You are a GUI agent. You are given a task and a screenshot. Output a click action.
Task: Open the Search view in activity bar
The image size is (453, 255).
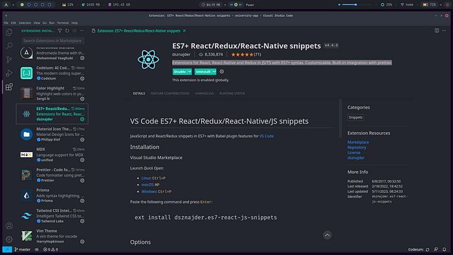tap(9, 46)
